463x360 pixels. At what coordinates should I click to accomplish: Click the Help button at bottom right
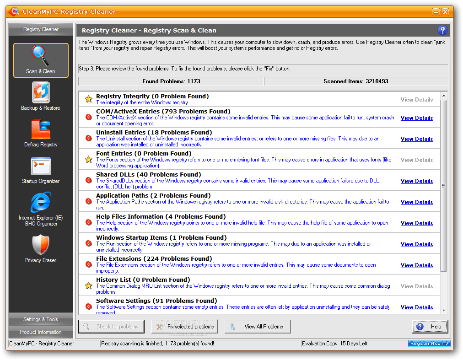coord(430,326)
